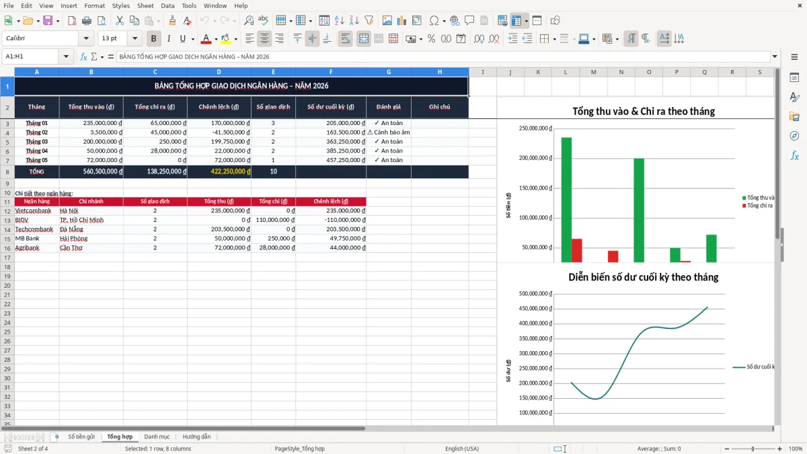Insert a hyperlink
807x454 pixels.
point(455,21)
